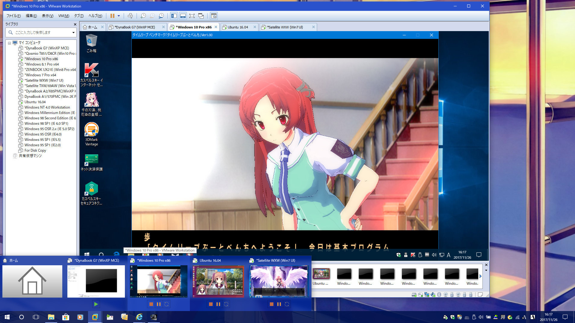Select the Ubuntu thumbnail in thumbnail bar
Screen dimensions: 575x323
click(321, 276)
